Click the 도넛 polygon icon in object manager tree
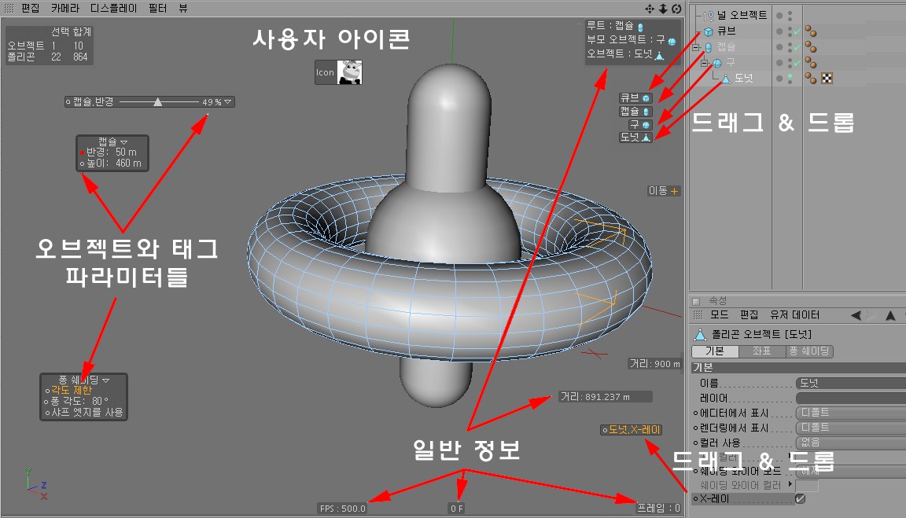This screenshot has width=906, height=518. tap(727, 78)
